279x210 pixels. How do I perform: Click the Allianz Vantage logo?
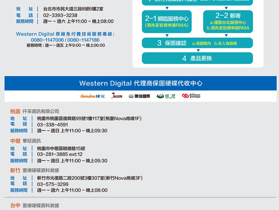(191, 96)
